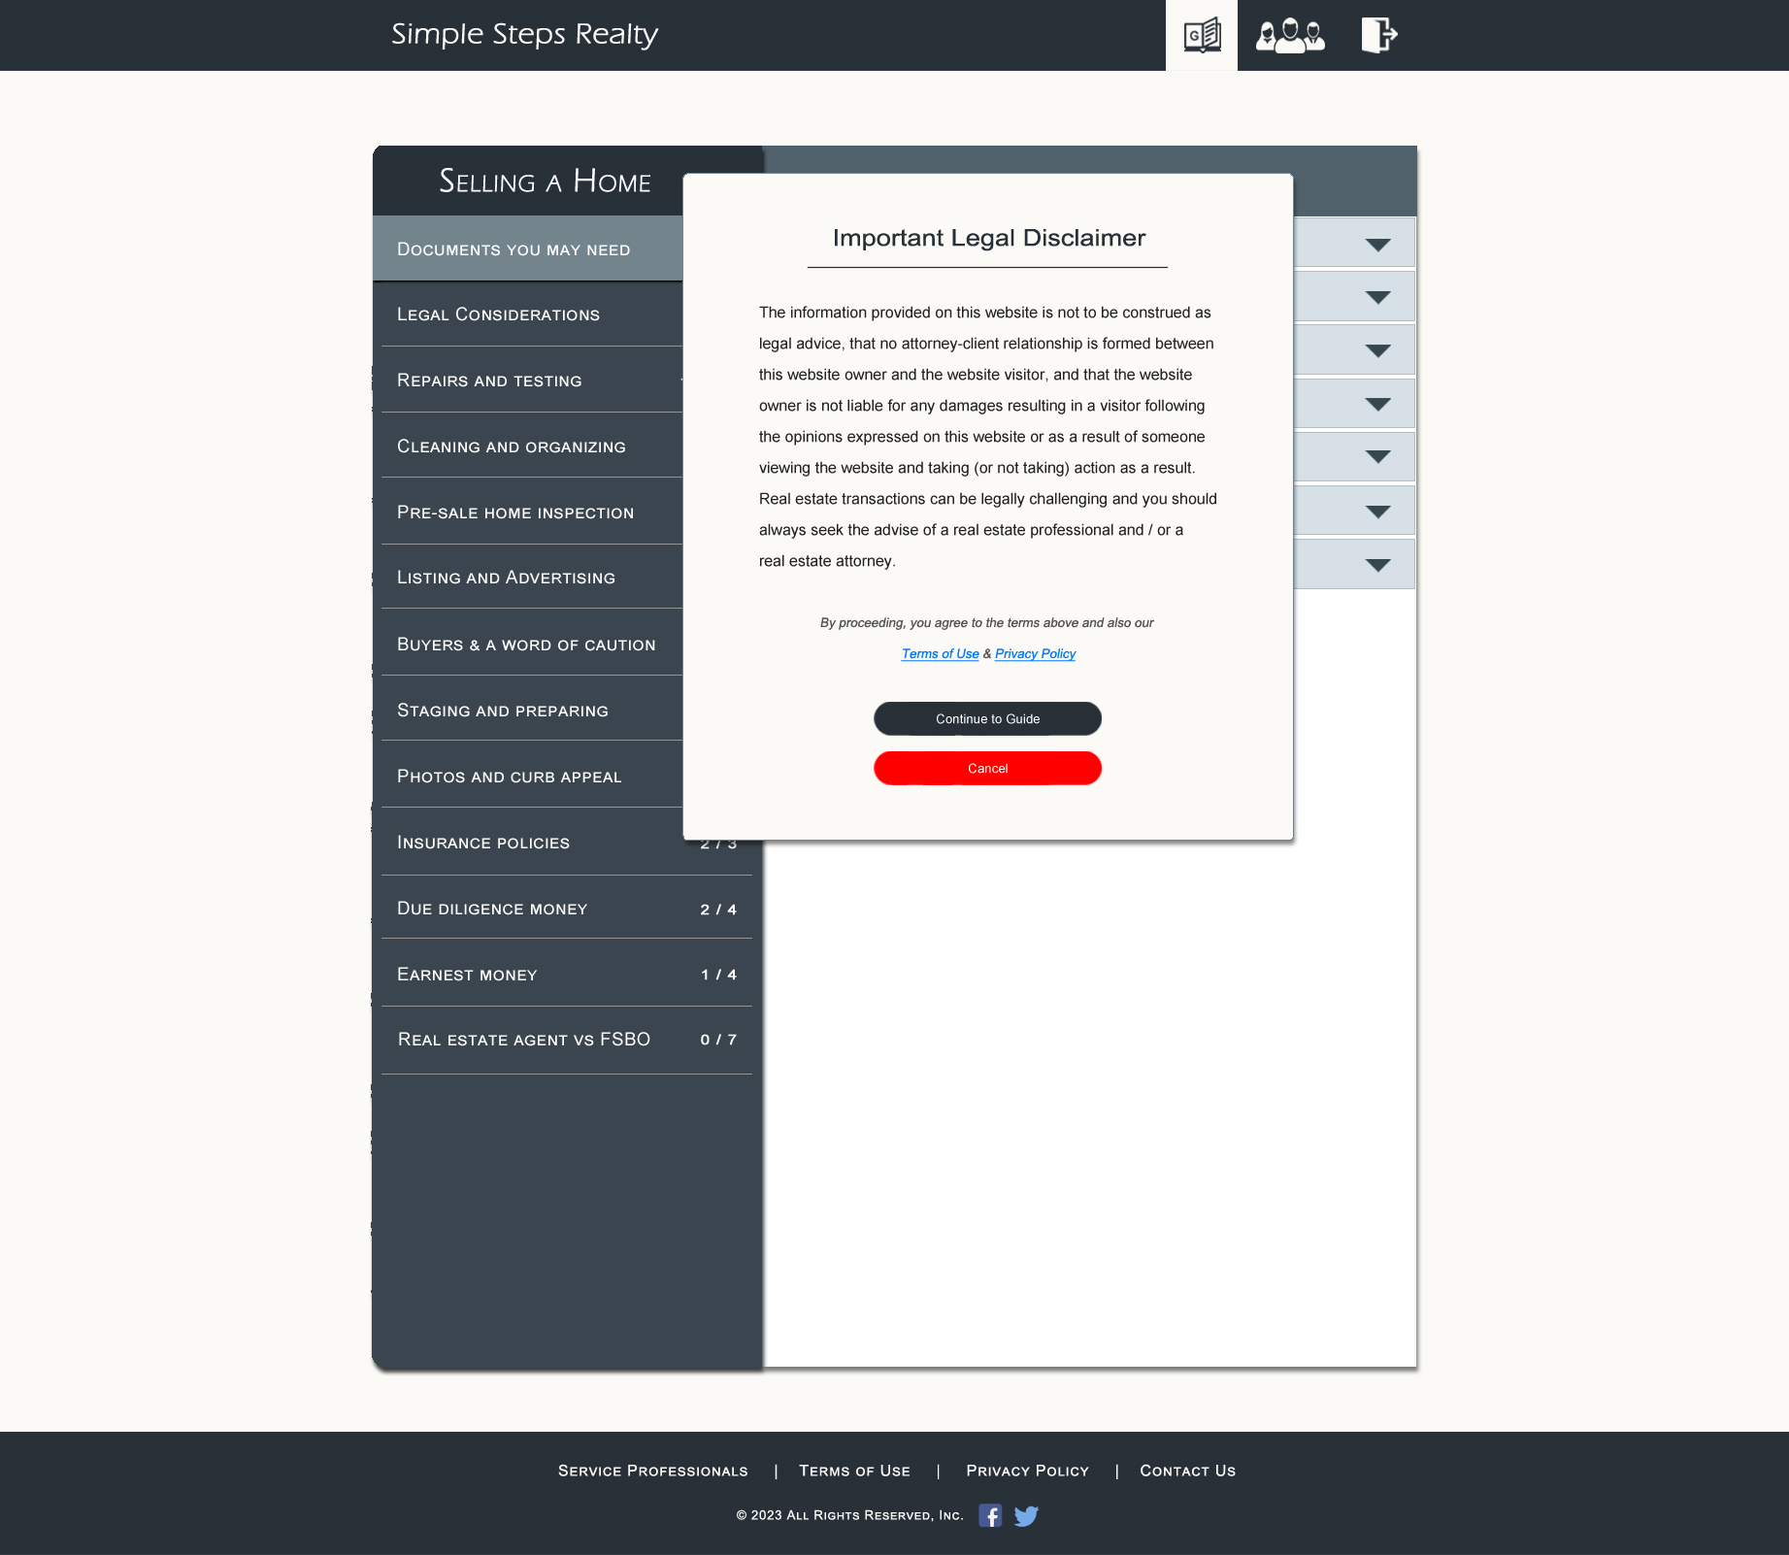
Task: Open the Twitter bird icon in footer
Action: pos(1026,1515)
